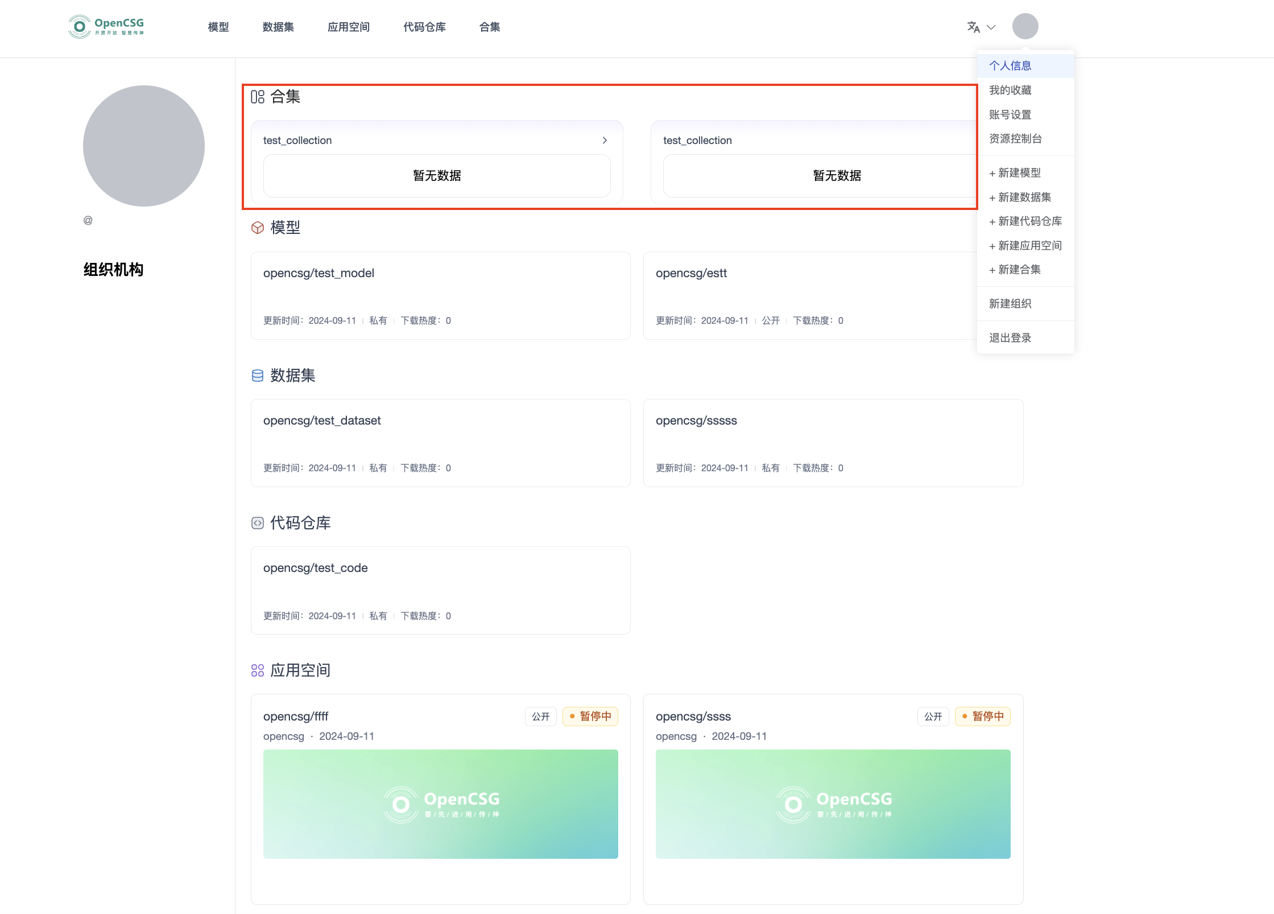Expand the language dropdown chevron
Image resolution: width=1274 pixels, height=914 pixels.
point(991,27)
